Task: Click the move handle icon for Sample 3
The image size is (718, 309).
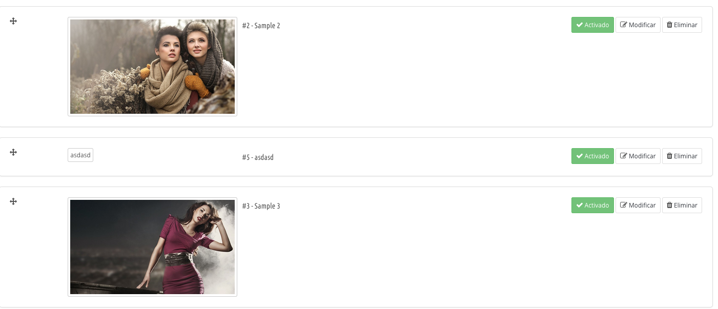Action: (x=13, y=201)
